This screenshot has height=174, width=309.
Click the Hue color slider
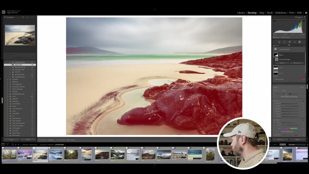pyautogui.click(x=290, y=128)
